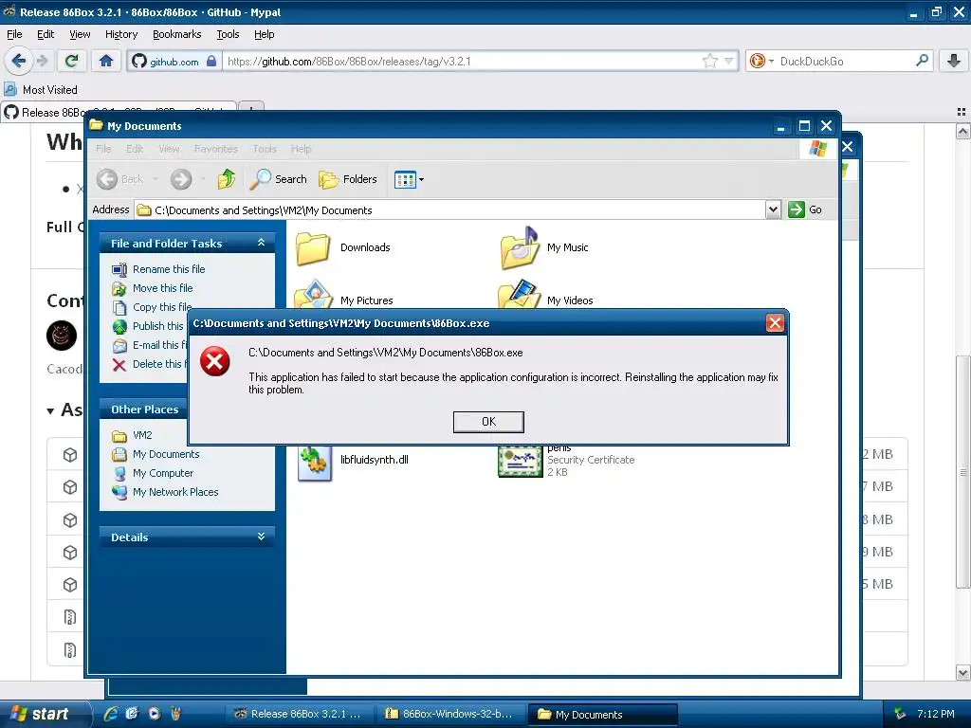This screenshot has height=728, width=971.
Task: Click the browser reload button
Action: 72,61
